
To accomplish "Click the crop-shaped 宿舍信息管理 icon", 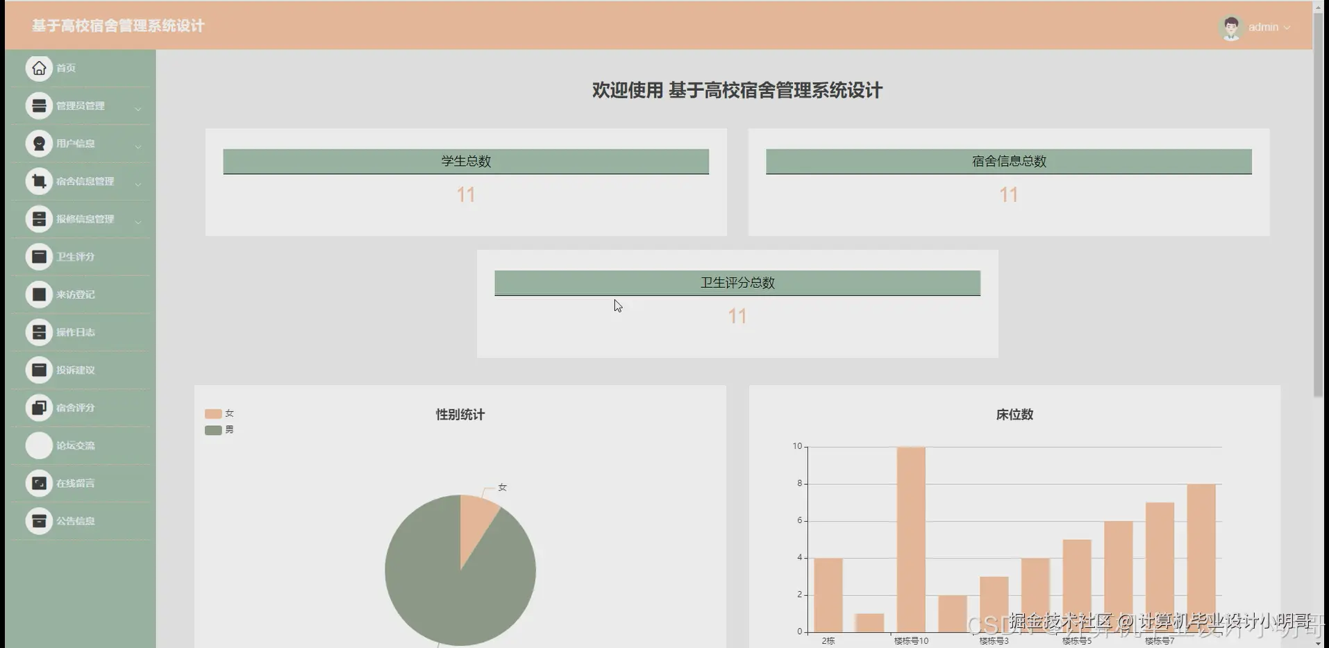I will tap(39, 181).
